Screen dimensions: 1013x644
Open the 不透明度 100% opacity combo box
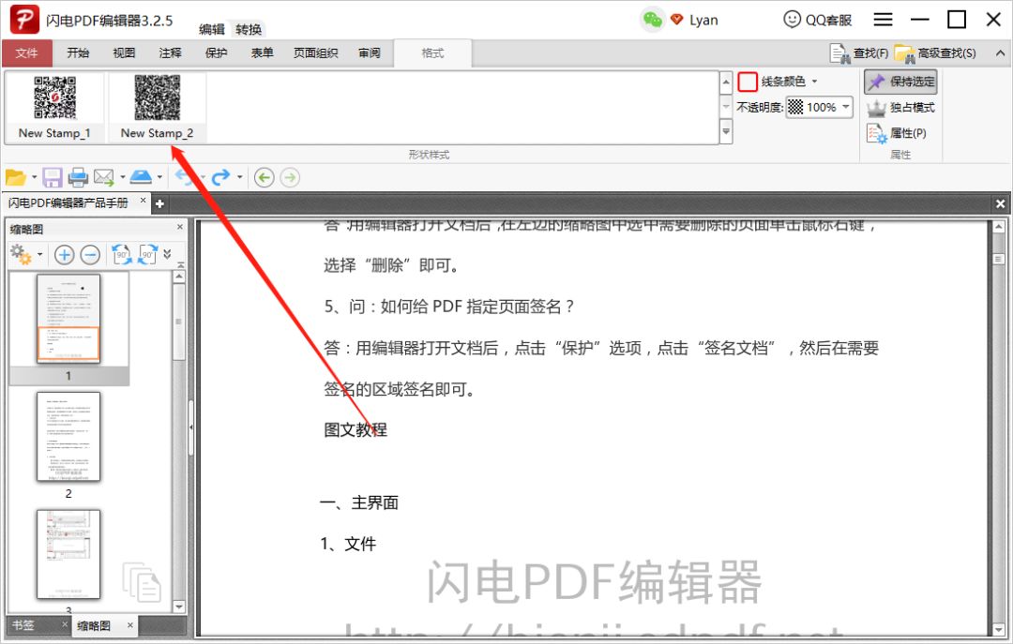819,107
